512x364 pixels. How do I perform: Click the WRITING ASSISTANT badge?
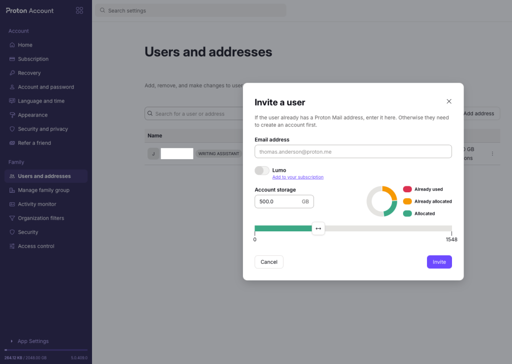click(219, 154)
